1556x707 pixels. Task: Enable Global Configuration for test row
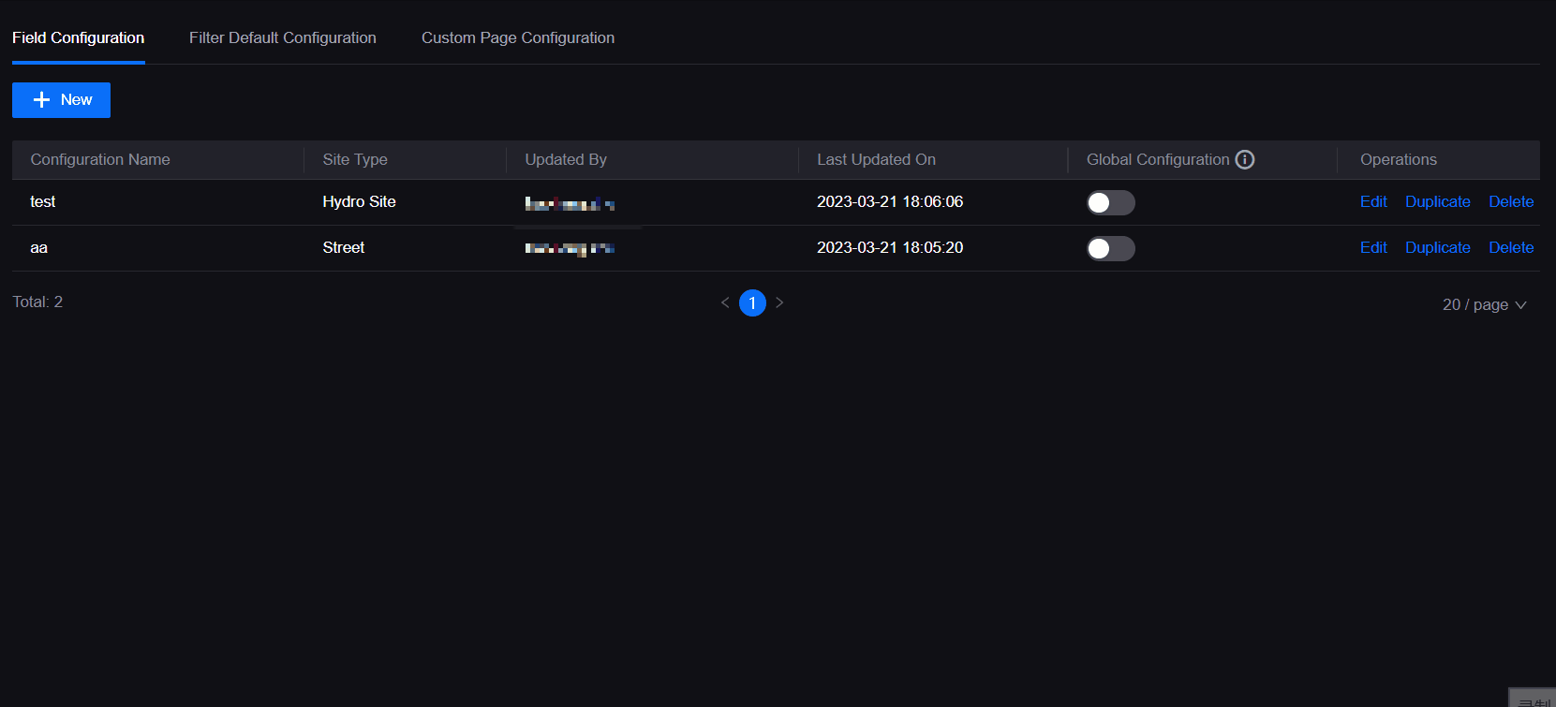(x=1110, y=202)
